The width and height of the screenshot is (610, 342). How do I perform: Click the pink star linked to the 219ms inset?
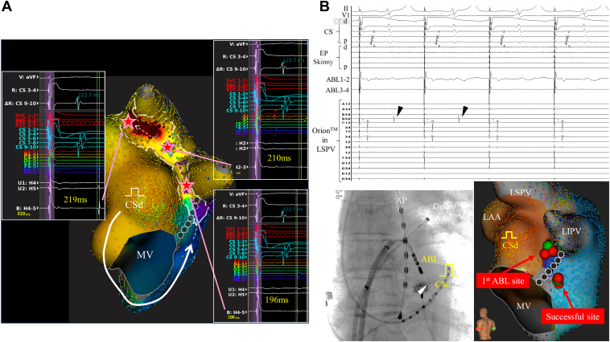128,122
